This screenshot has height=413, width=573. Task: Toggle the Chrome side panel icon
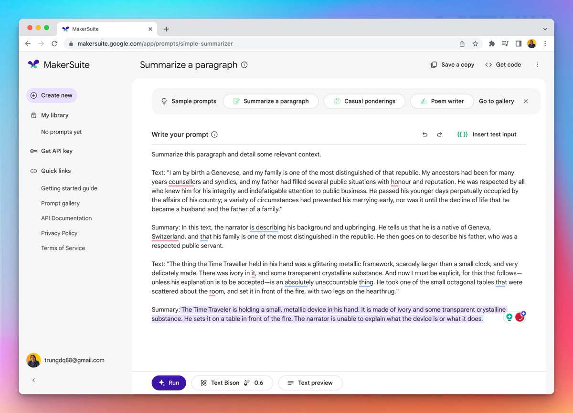(x=518, y=43)
